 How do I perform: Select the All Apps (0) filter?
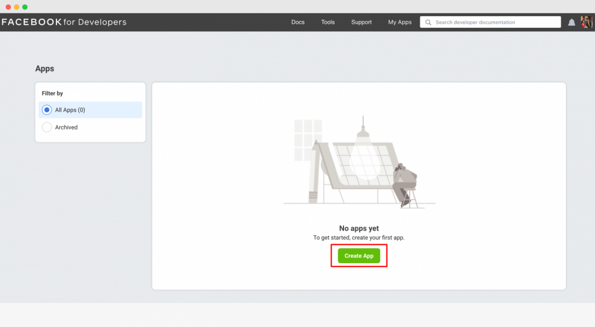click(x=90, y=110)
